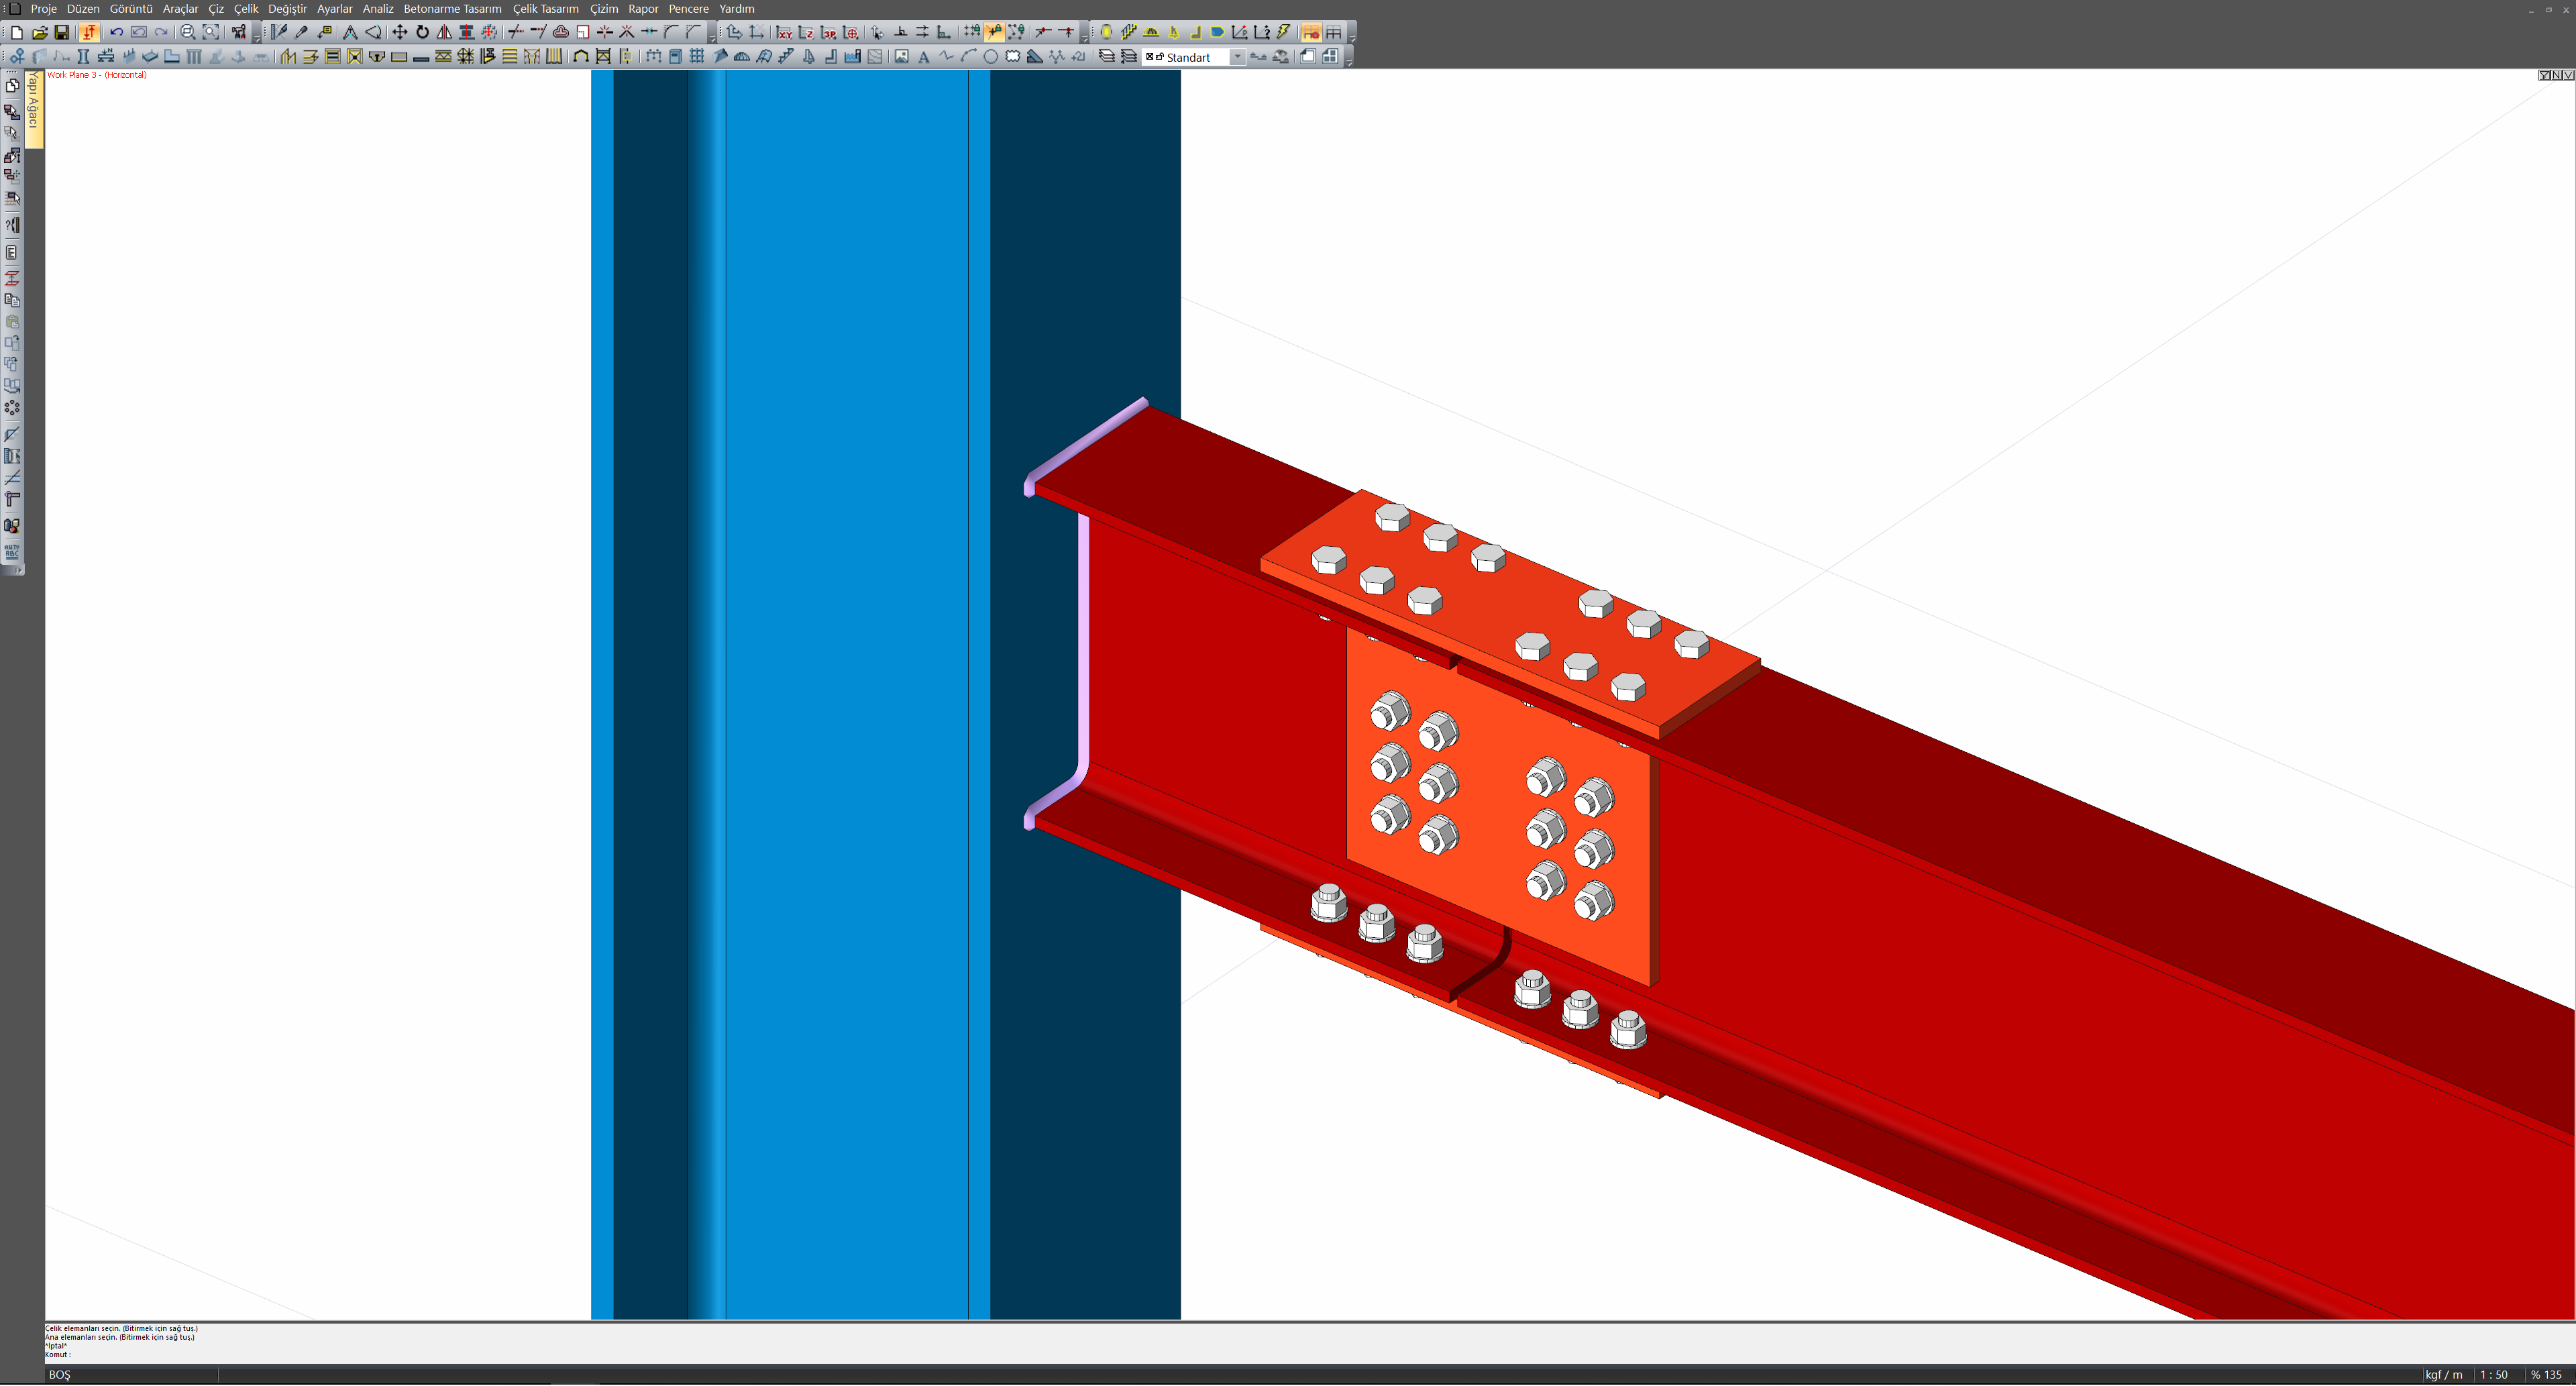Click the 1 : 50 scale in status bar

pyautogui.click(x=2493, y=1375)
